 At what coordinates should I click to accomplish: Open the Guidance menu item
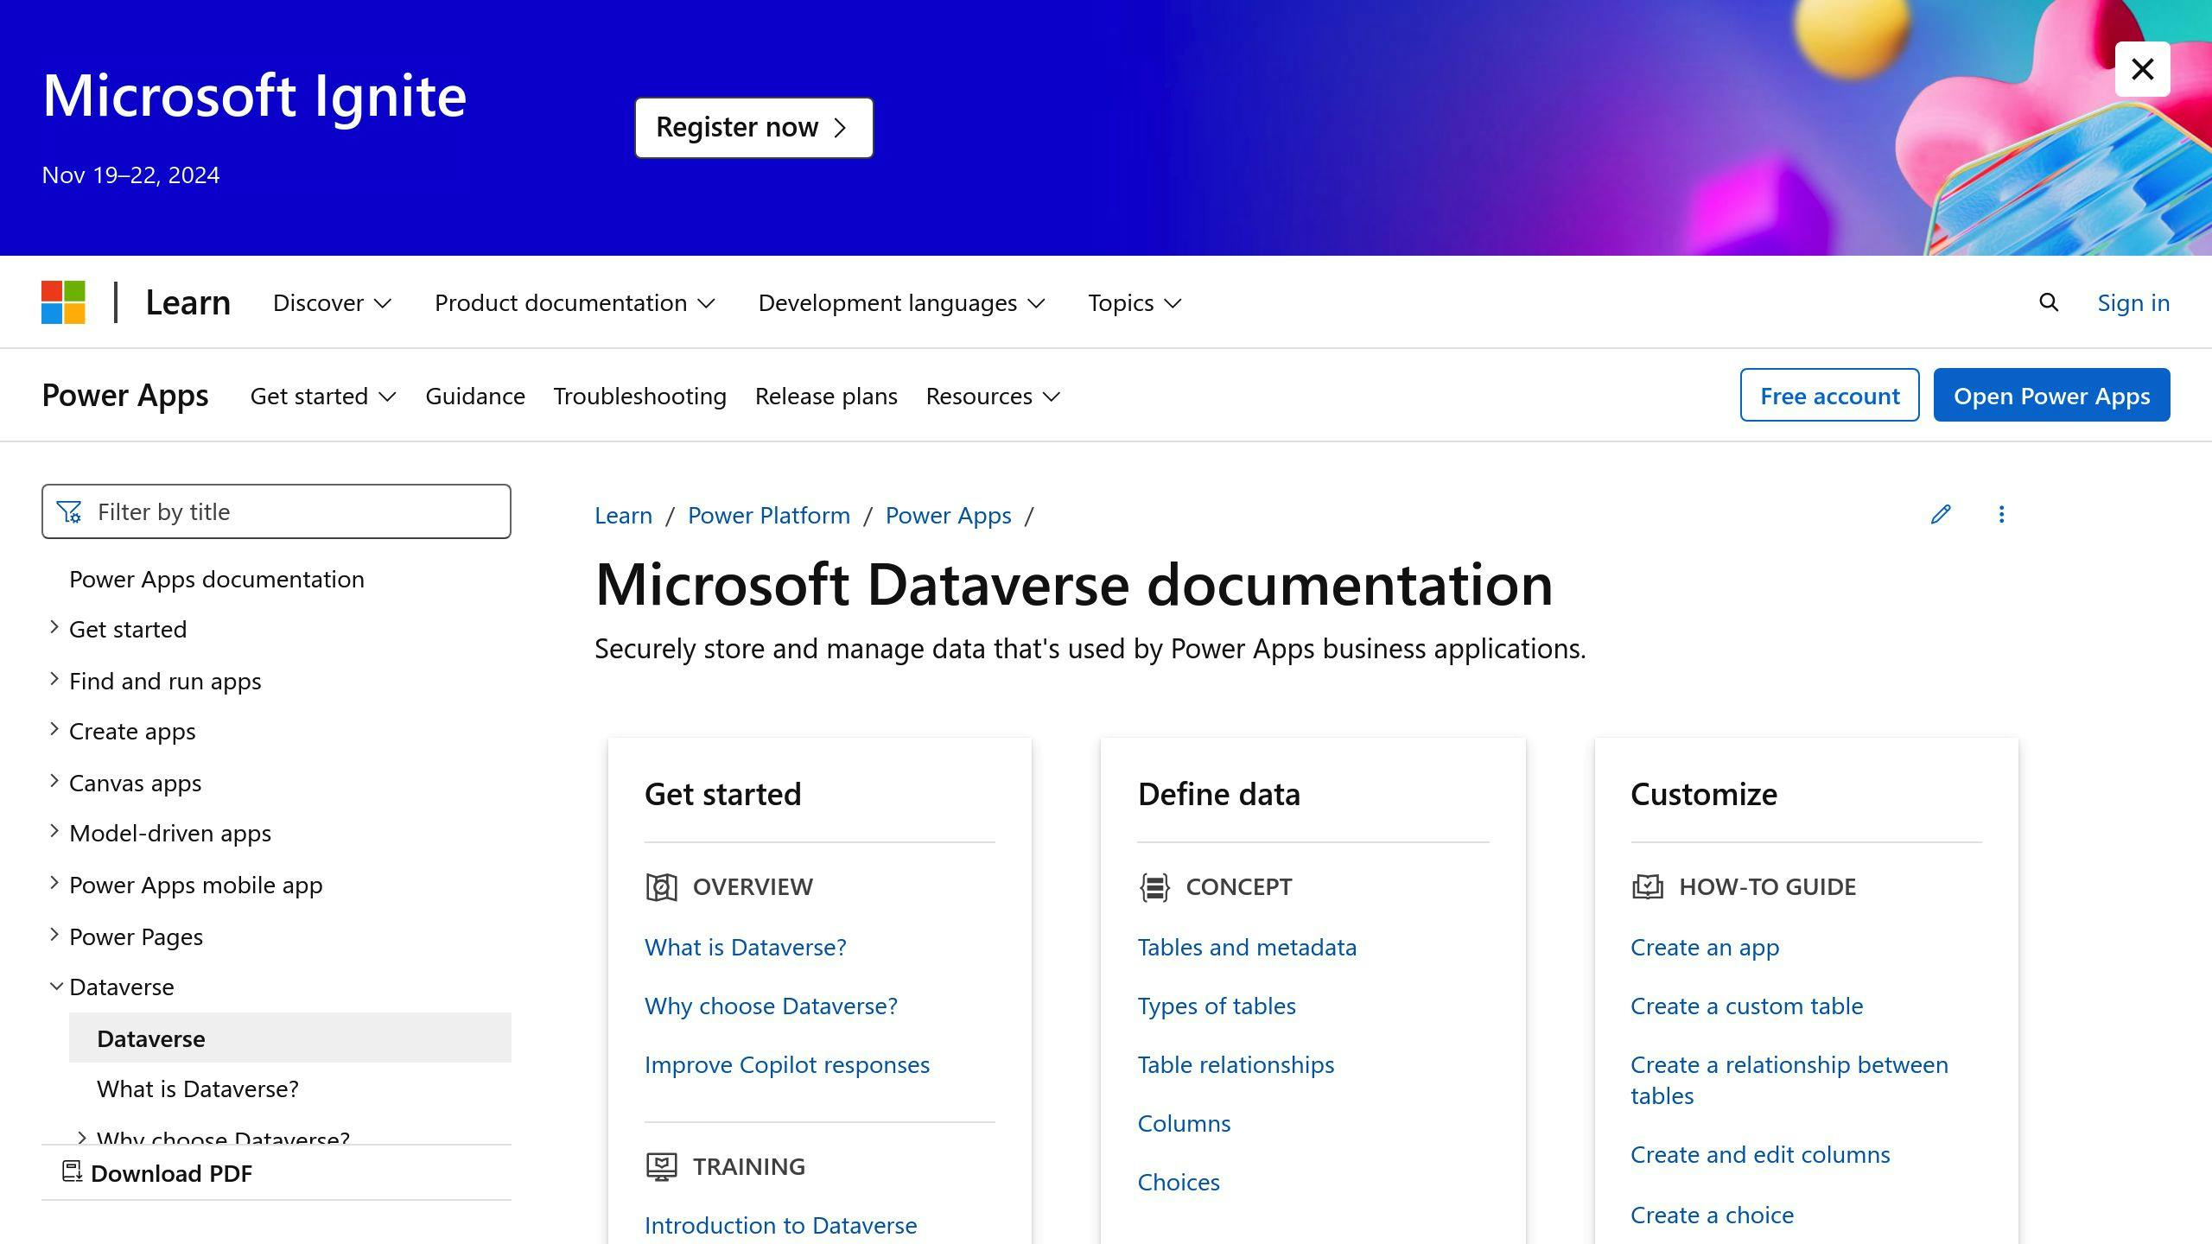pyautogui.click(x=475, y=397)
